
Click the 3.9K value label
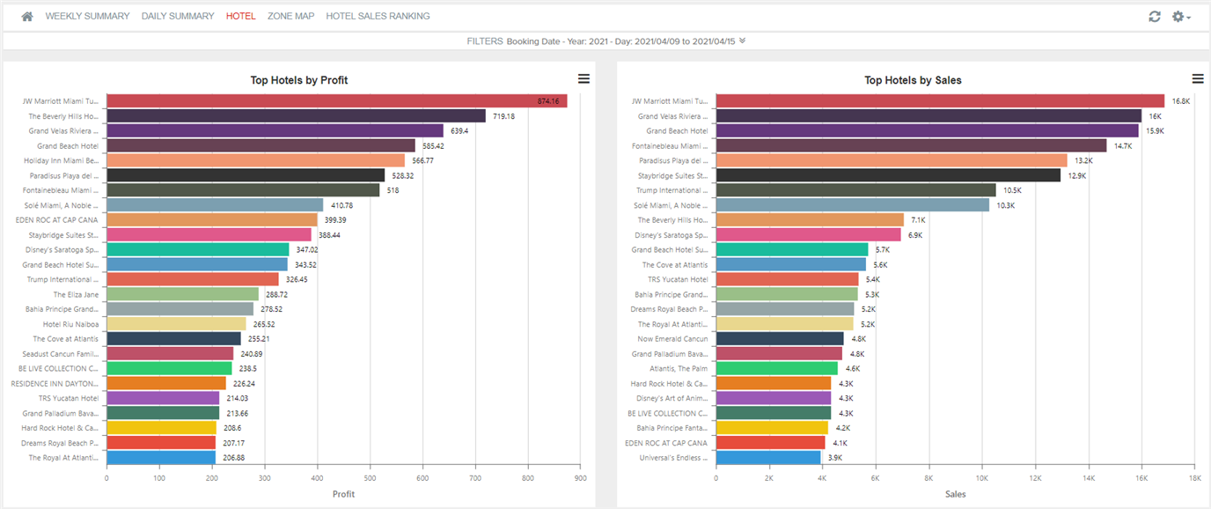point(835,458)
